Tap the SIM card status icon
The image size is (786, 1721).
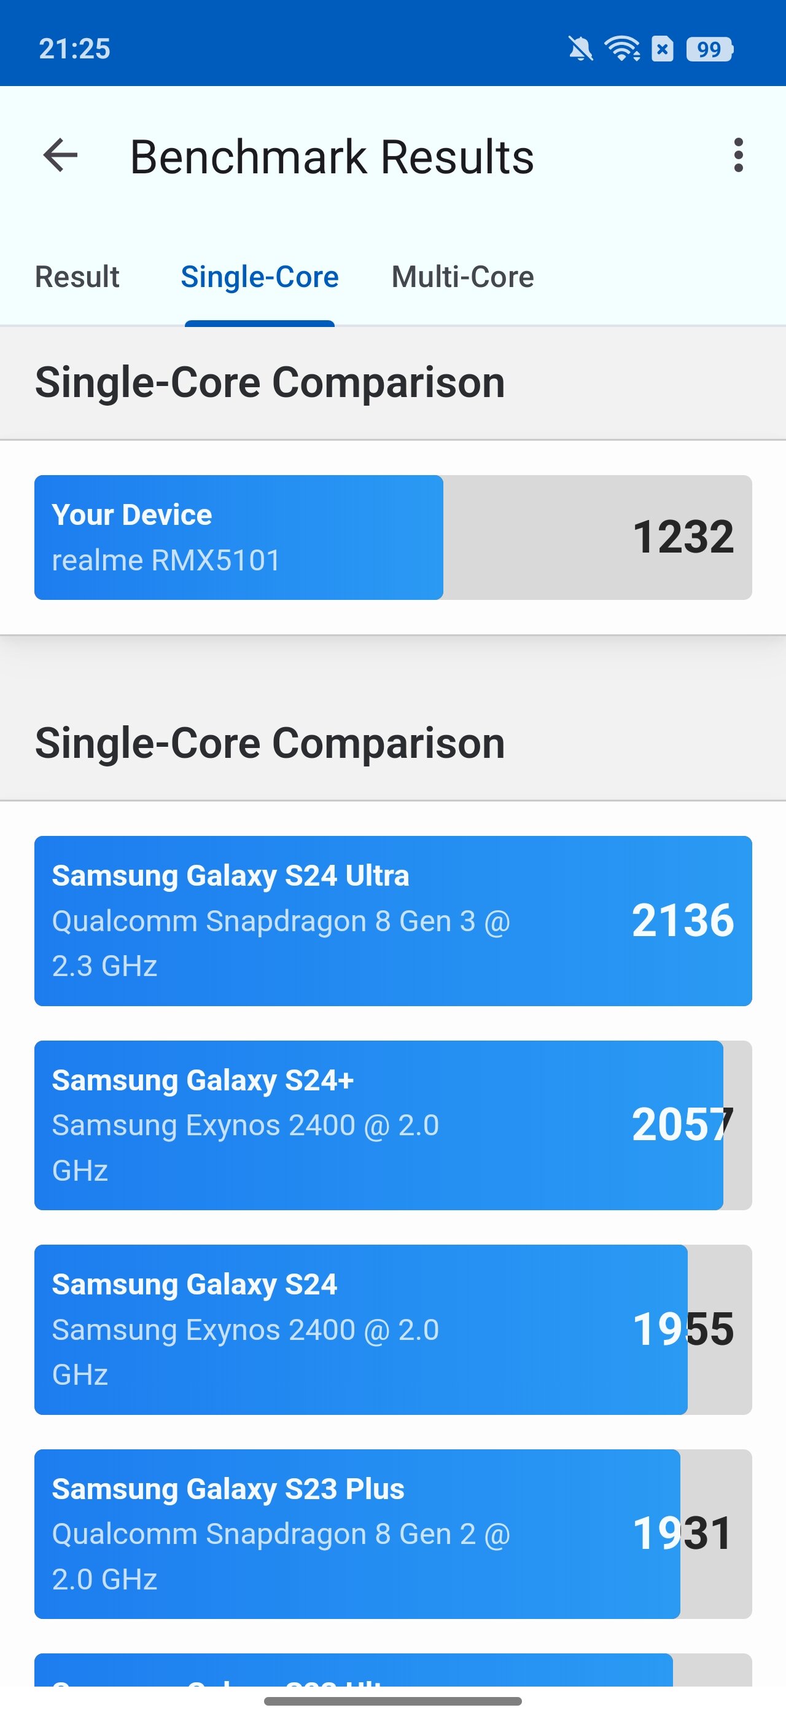click(662, 49)
